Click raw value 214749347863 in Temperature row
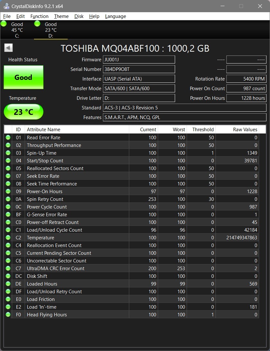The height and width of the screenshot is (351, 270). [241, 237]
